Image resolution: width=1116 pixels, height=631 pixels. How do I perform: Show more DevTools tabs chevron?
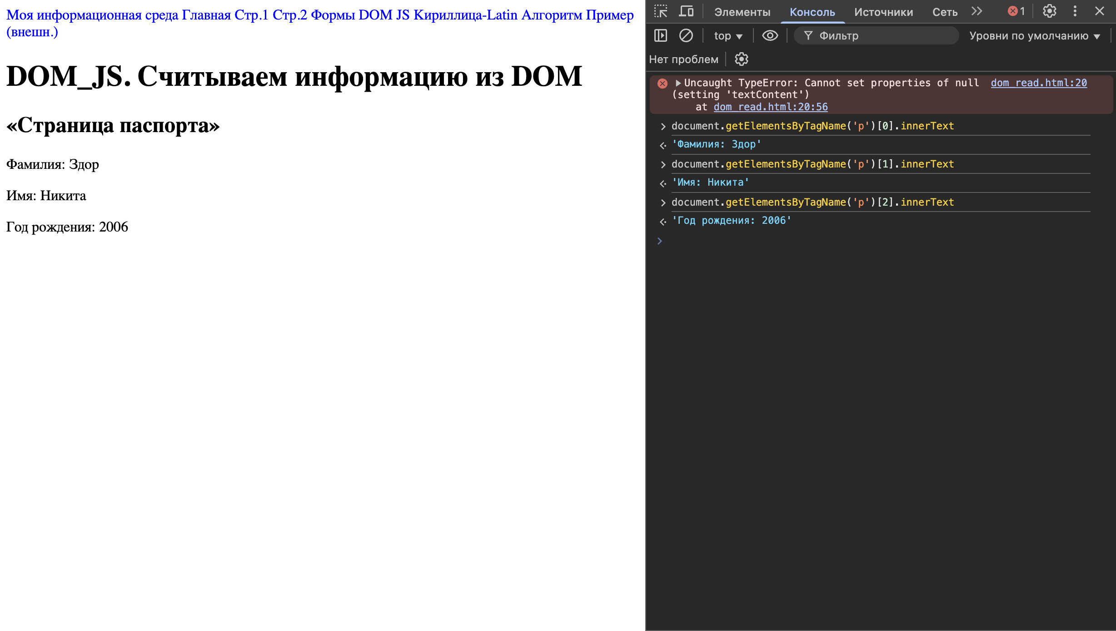[x=976, y=11]
